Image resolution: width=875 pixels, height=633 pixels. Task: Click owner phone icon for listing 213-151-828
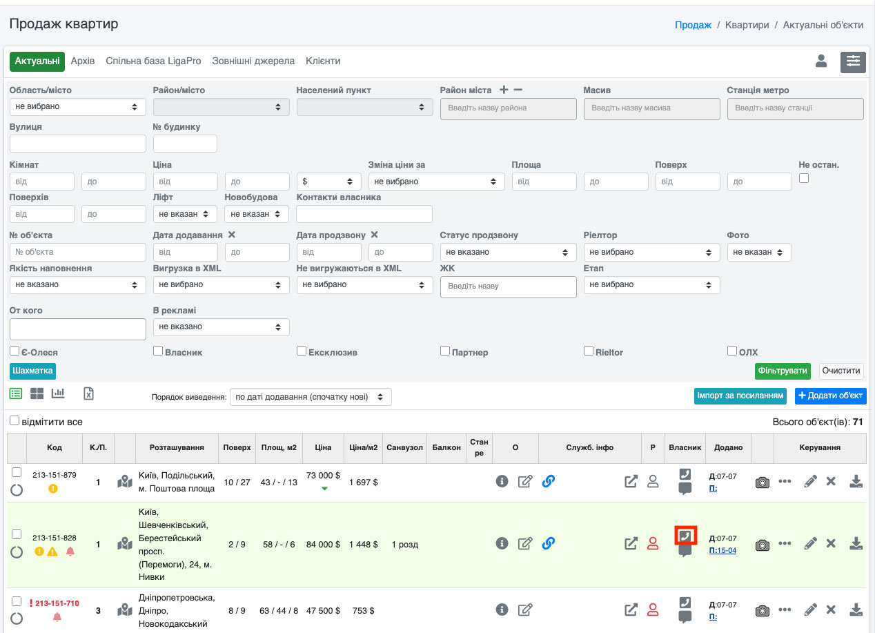(x=685, y=536)
